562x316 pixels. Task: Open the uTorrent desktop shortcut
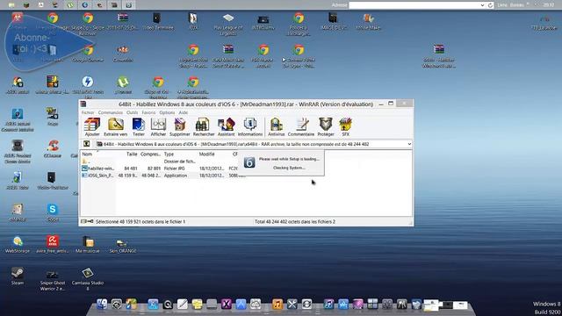123,84
